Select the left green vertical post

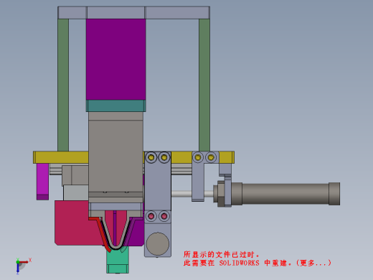coord(63,85)
